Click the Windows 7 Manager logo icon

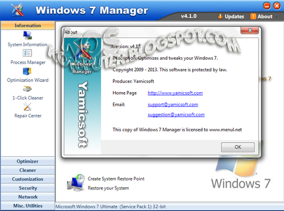coord(17,10)
